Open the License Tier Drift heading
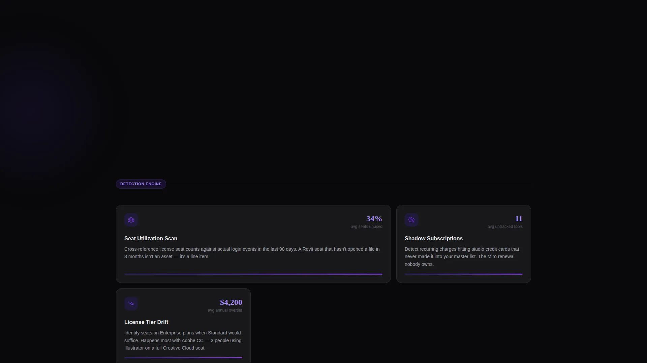Image resolution: width=647 pixels, height=363 pixels. pyautogui.click(x=146, y=322)
